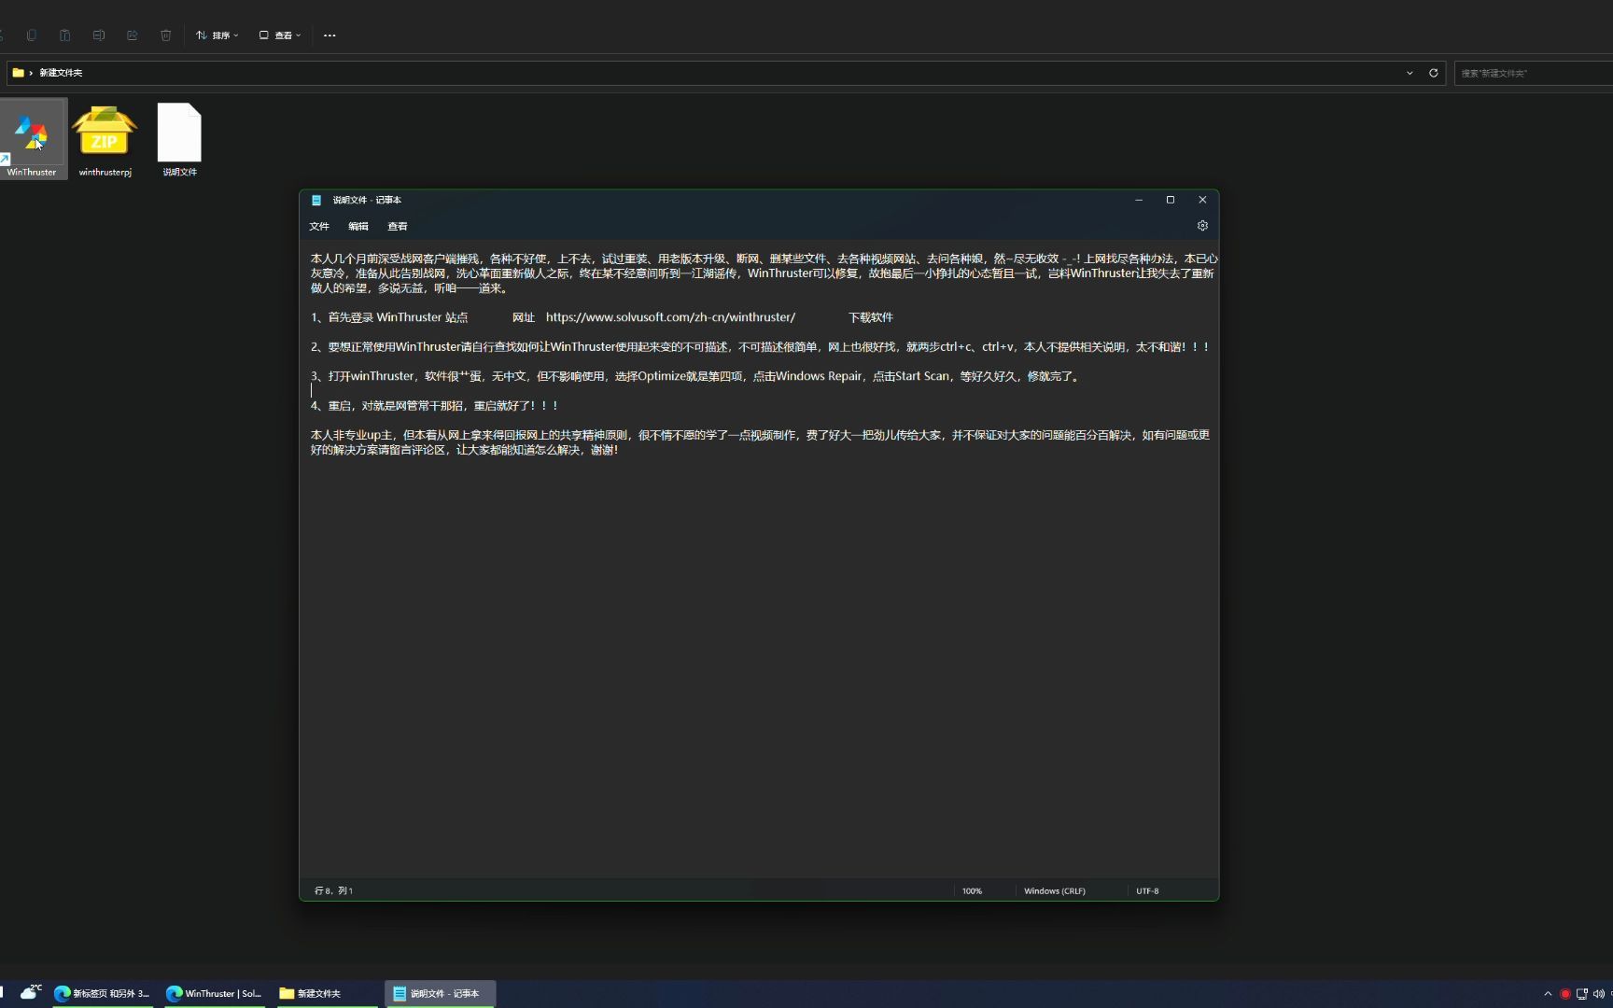
Task: Click the text Start Scan in step 3
Action: click(922, 376)
